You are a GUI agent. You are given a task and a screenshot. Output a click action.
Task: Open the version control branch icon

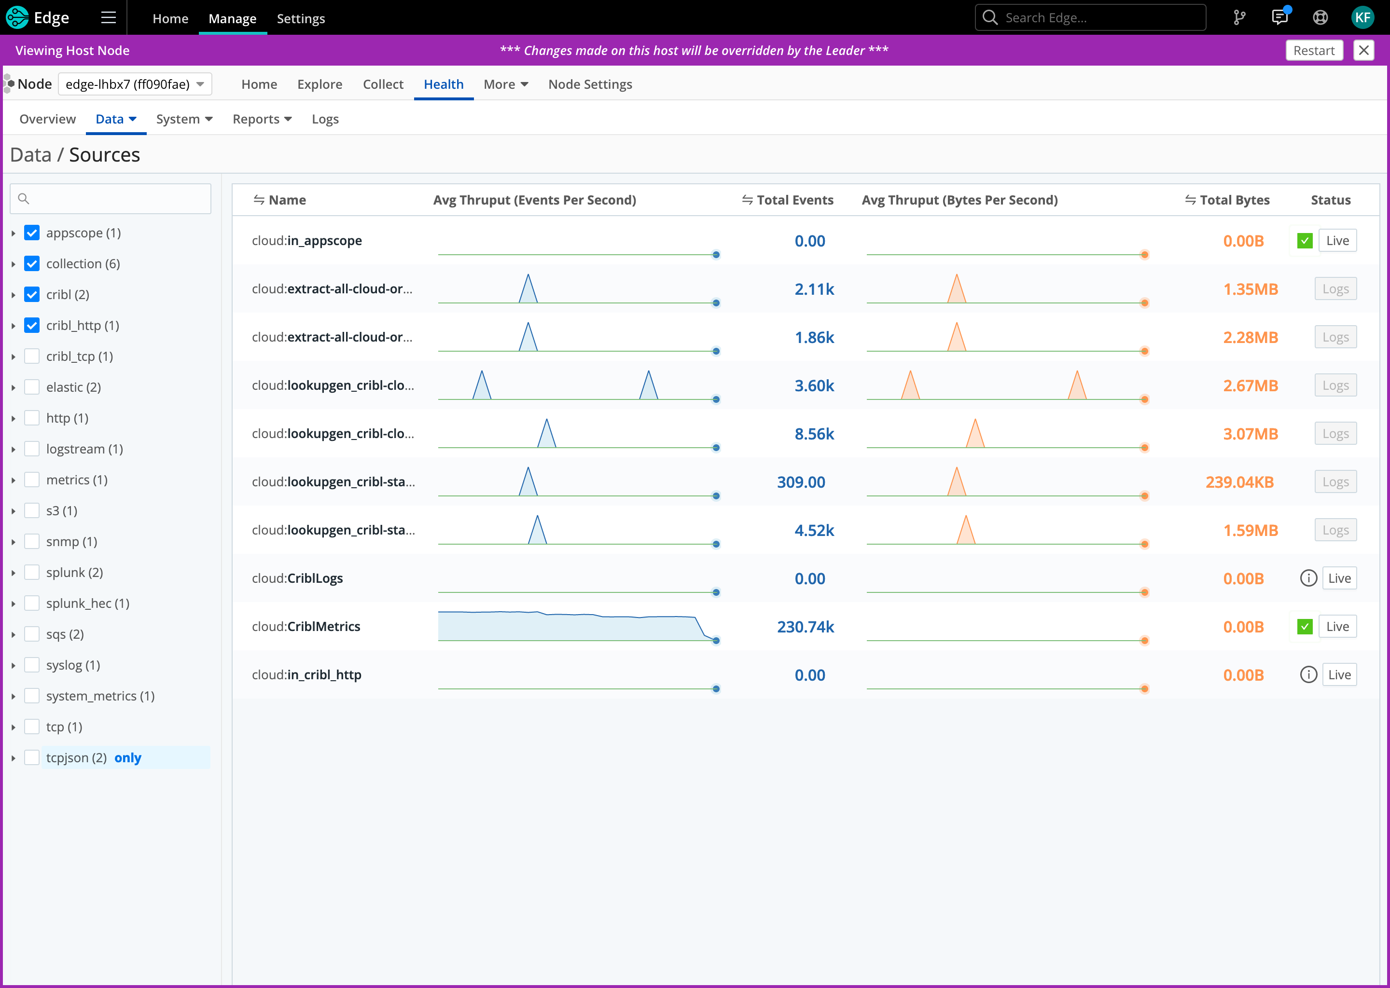[x=1239, y=17]
